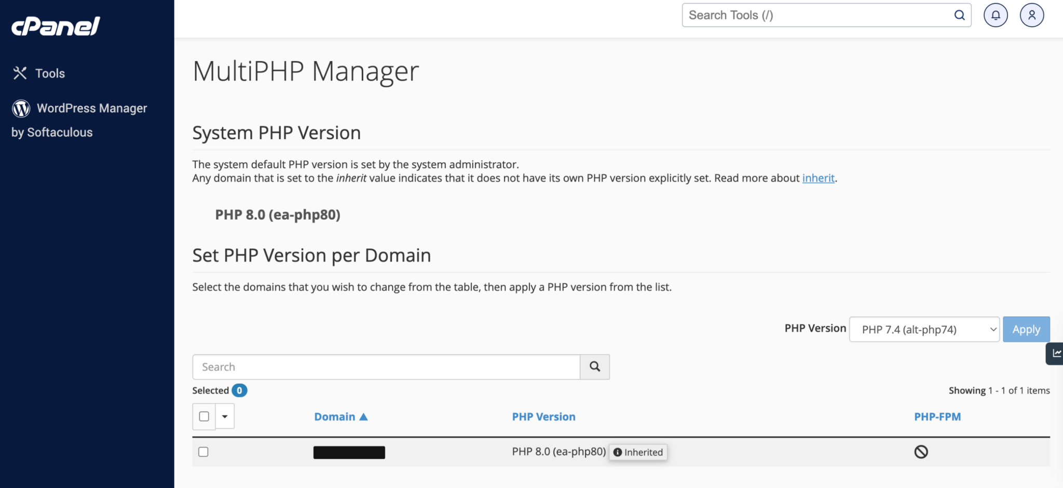
Task: Click the WordPress icon in sidebar
Action: pos(20,109)
